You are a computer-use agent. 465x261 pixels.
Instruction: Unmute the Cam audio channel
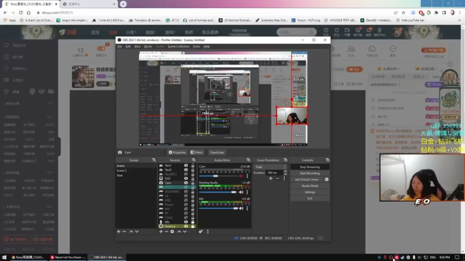tap(241, 176)
